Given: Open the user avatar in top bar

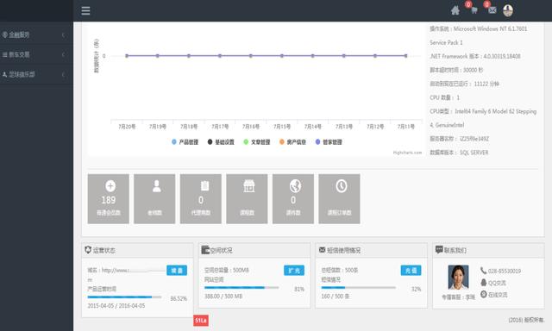Looking at the screenshot, I should click(x=508, y=10).
